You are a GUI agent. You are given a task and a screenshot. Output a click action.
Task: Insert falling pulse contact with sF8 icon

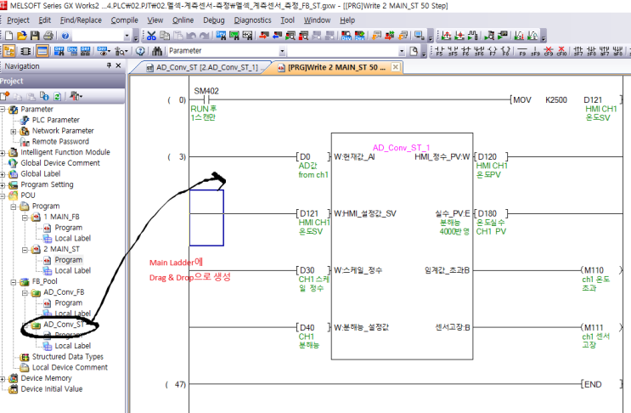tap(592, 51)
